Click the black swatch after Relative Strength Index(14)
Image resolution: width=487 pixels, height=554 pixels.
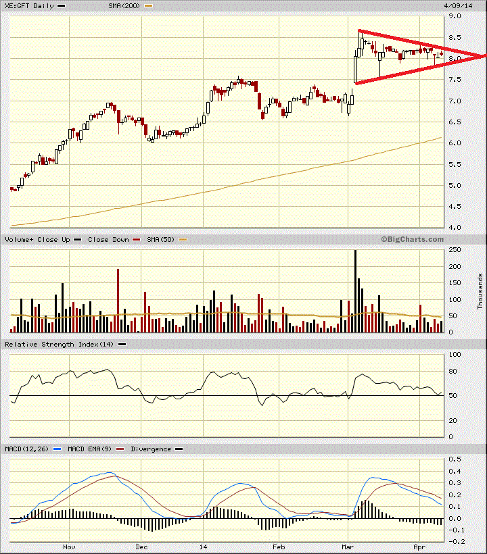pyautogui.click(x=122, y=345)
